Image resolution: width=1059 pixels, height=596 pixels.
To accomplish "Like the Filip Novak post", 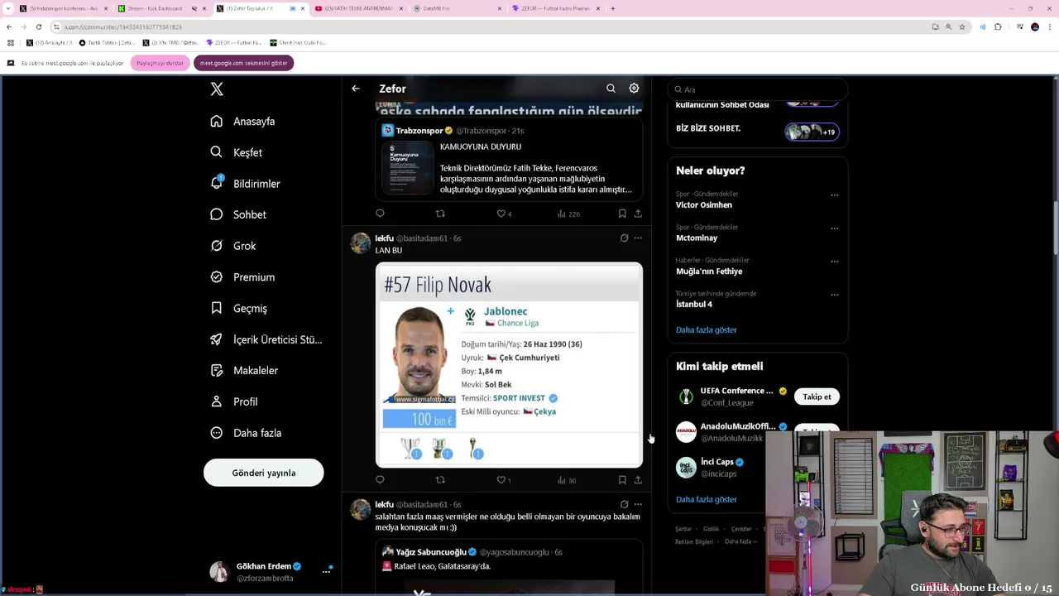I will tap(503, 480).
